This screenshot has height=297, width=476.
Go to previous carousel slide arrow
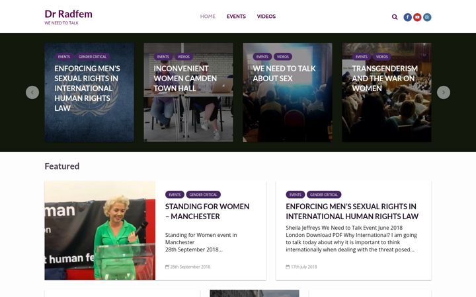point(32,92)
